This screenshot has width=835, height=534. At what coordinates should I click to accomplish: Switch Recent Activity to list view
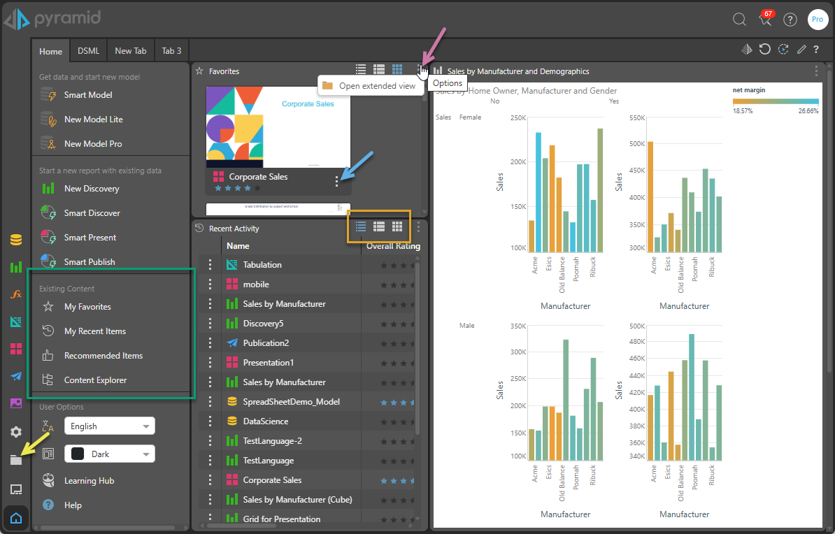[x=361, y=226]
